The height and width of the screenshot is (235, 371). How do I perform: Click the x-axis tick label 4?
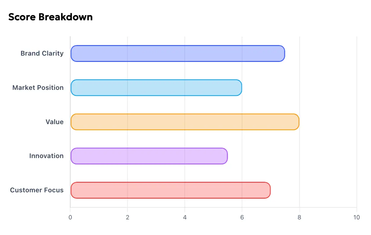click(185, 217)
